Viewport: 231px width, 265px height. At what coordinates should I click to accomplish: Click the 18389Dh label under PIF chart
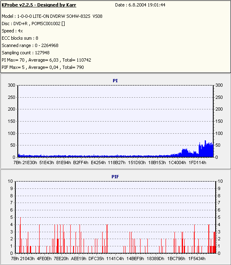155,259
